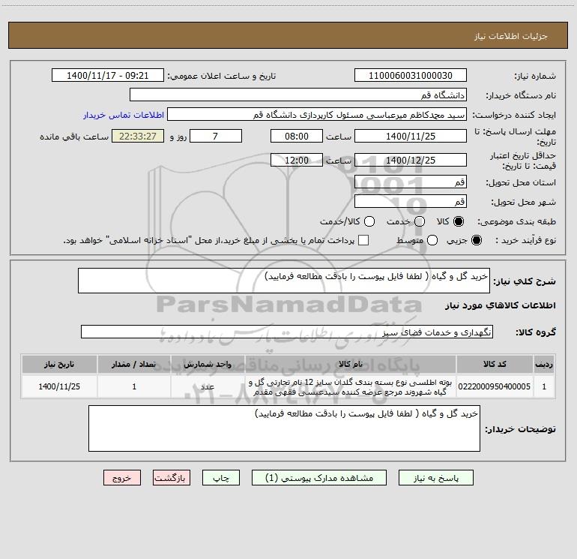Click the response deadline time 08:00 field
Viewport: 577px width, 559px height.
(297, 136)
